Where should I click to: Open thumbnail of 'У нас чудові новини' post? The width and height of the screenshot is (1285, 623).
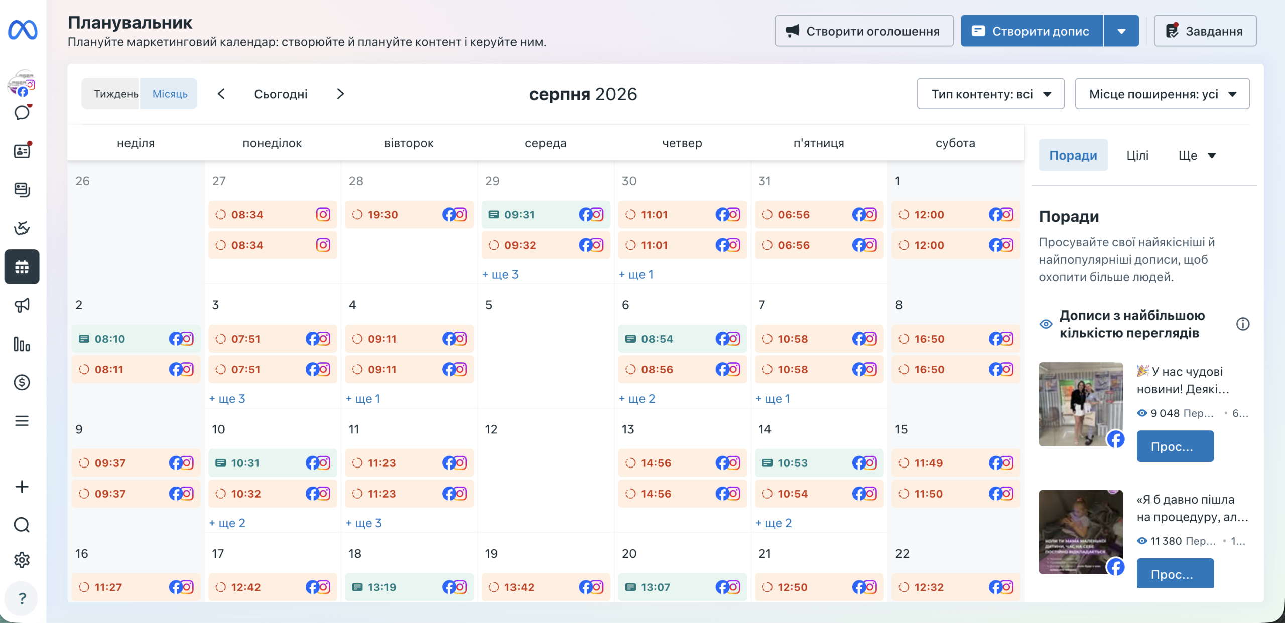pos(1081,404)
